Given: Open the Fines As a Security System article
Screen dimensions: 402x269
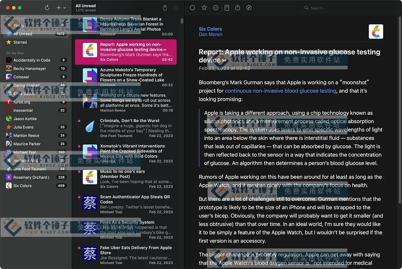Looking at the screenshot, I should tap(126, 230).
